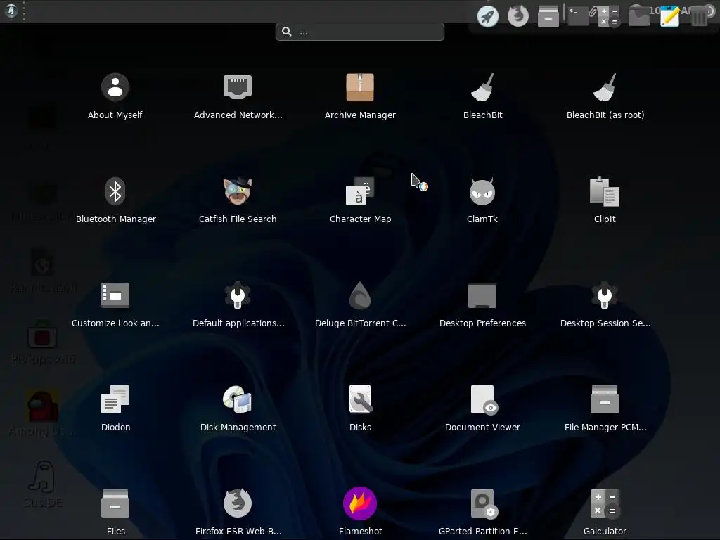Open Firefox from the top panel
720x540 pixels.
[x=518, y=16]
